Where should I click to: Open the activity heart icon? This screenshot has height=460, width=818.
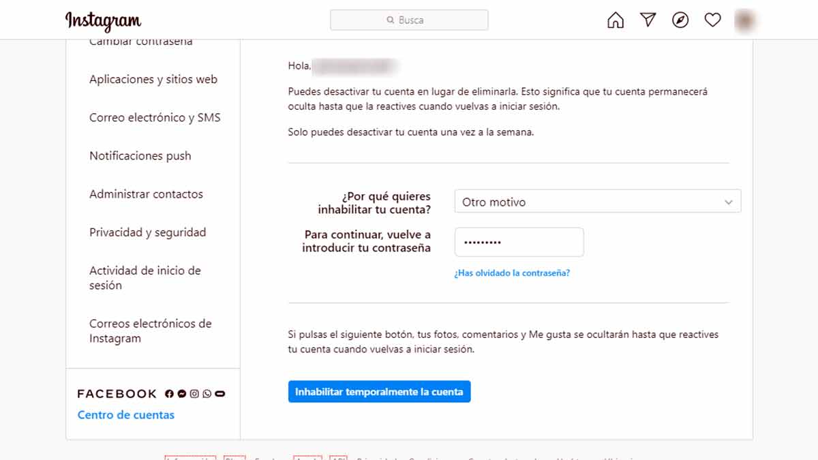(712, 20)
